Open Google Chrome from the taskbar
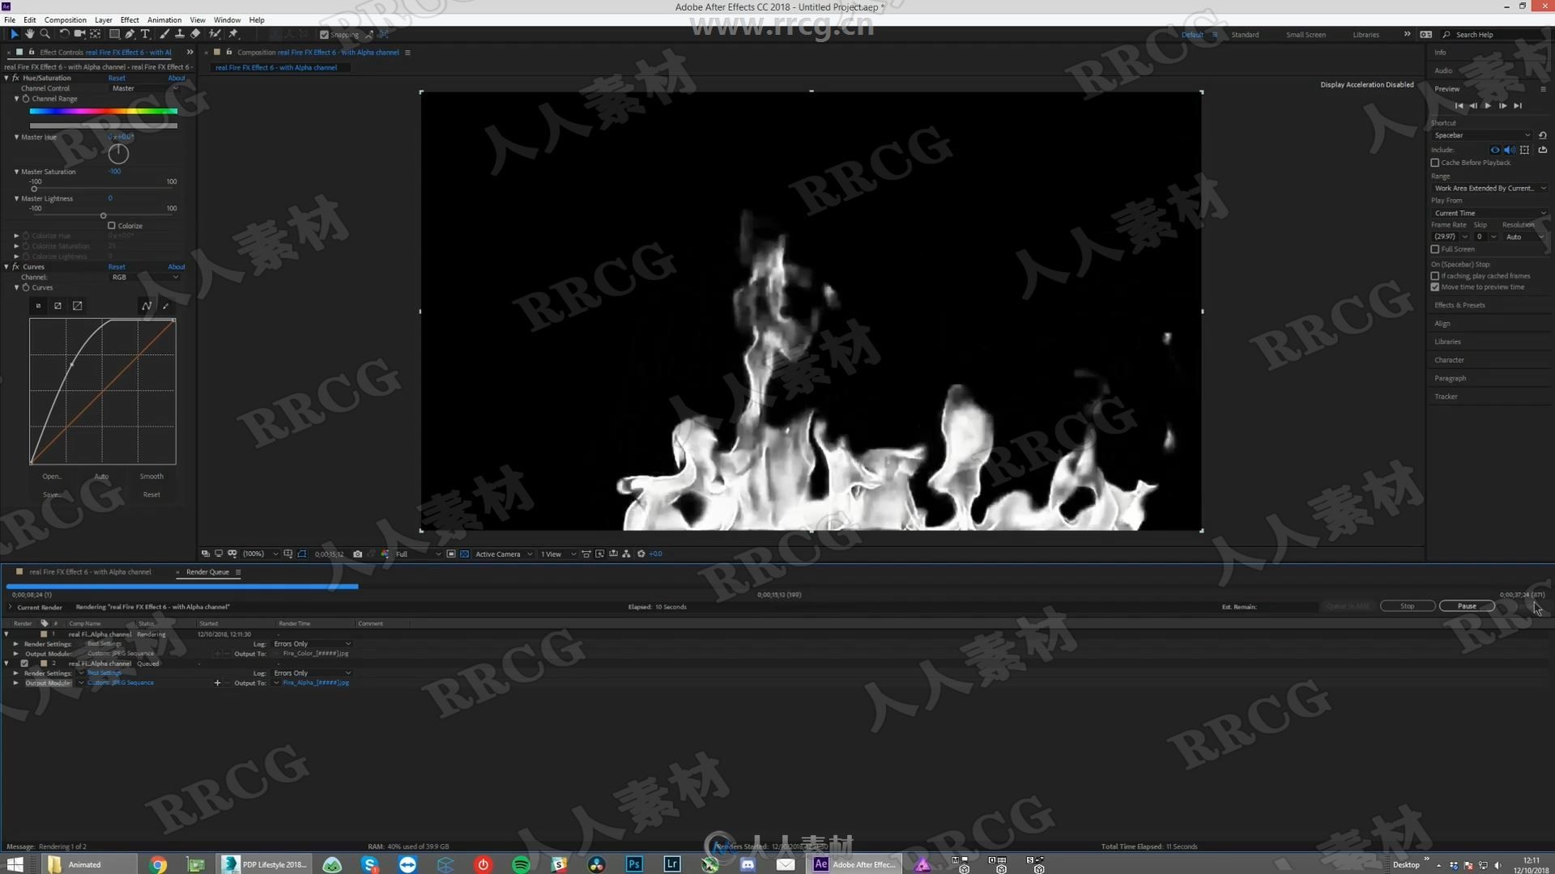 pos(158,864)
